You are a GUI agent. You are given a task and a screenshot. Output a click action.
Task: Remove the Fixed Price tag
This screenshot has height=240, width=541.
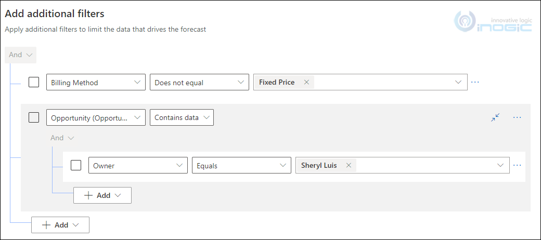point(306,82)
